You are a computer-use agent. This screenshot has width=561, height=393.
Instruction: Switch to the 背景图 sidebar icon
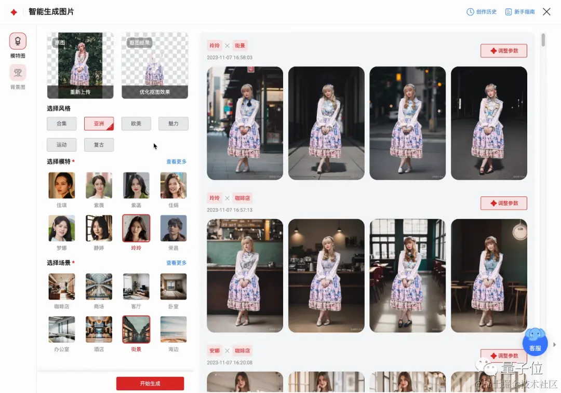pyautogui.click(x=18, y=73)
